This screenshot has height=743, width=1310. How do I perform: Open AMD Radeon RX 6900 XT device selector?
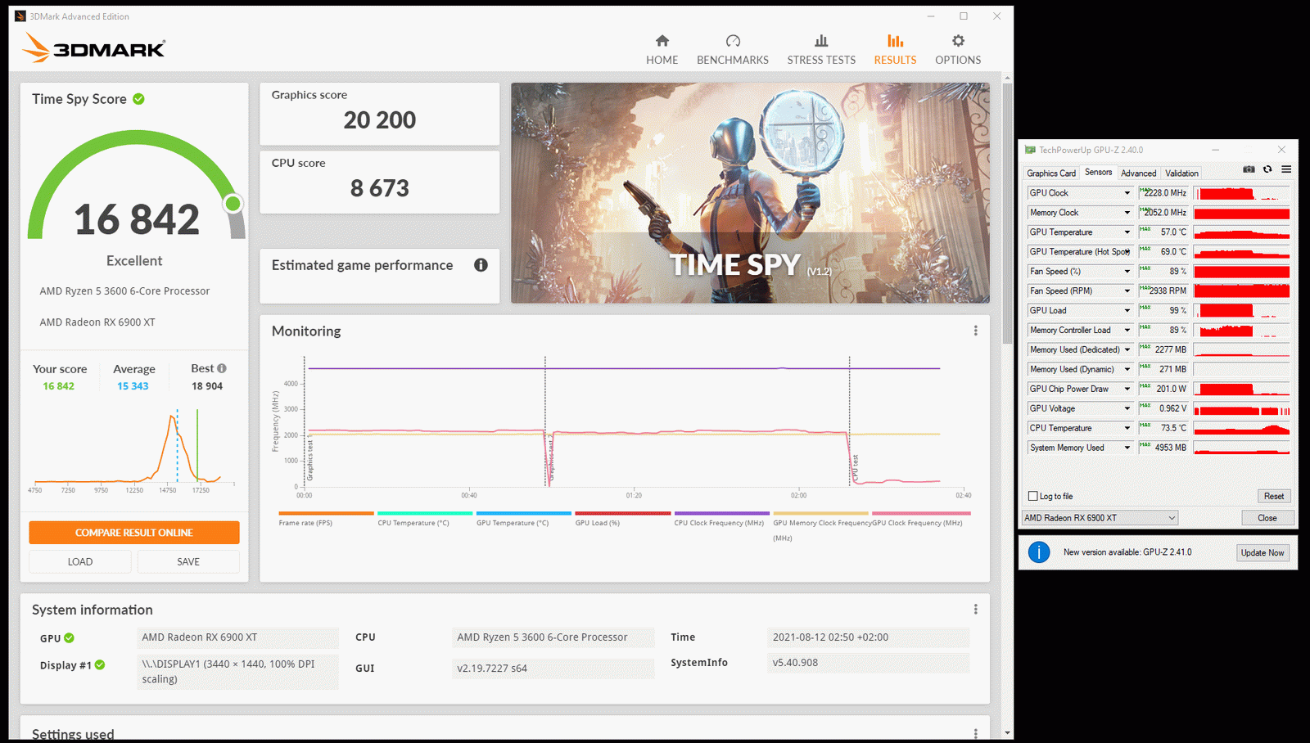click(1100, 518)
